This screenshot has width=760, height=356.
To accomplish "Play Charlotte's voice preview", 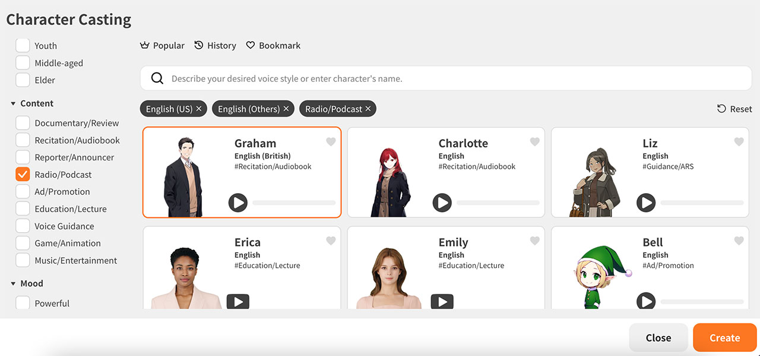I will [442, 203].
